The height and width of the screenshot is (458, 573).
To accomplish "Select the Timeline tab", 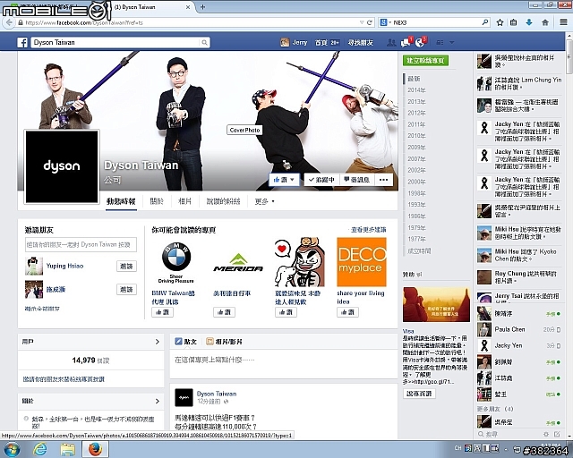I will pos(121,201).
